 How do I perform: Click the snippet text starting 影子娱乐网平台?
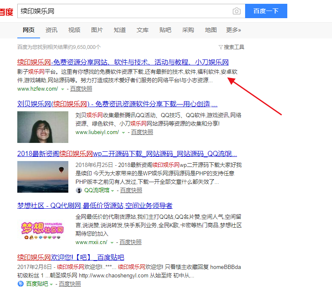[x=127, y=76]
